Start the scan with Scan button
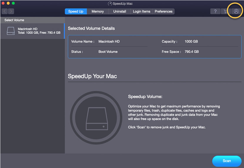244x168 pixels. point(227,161)
